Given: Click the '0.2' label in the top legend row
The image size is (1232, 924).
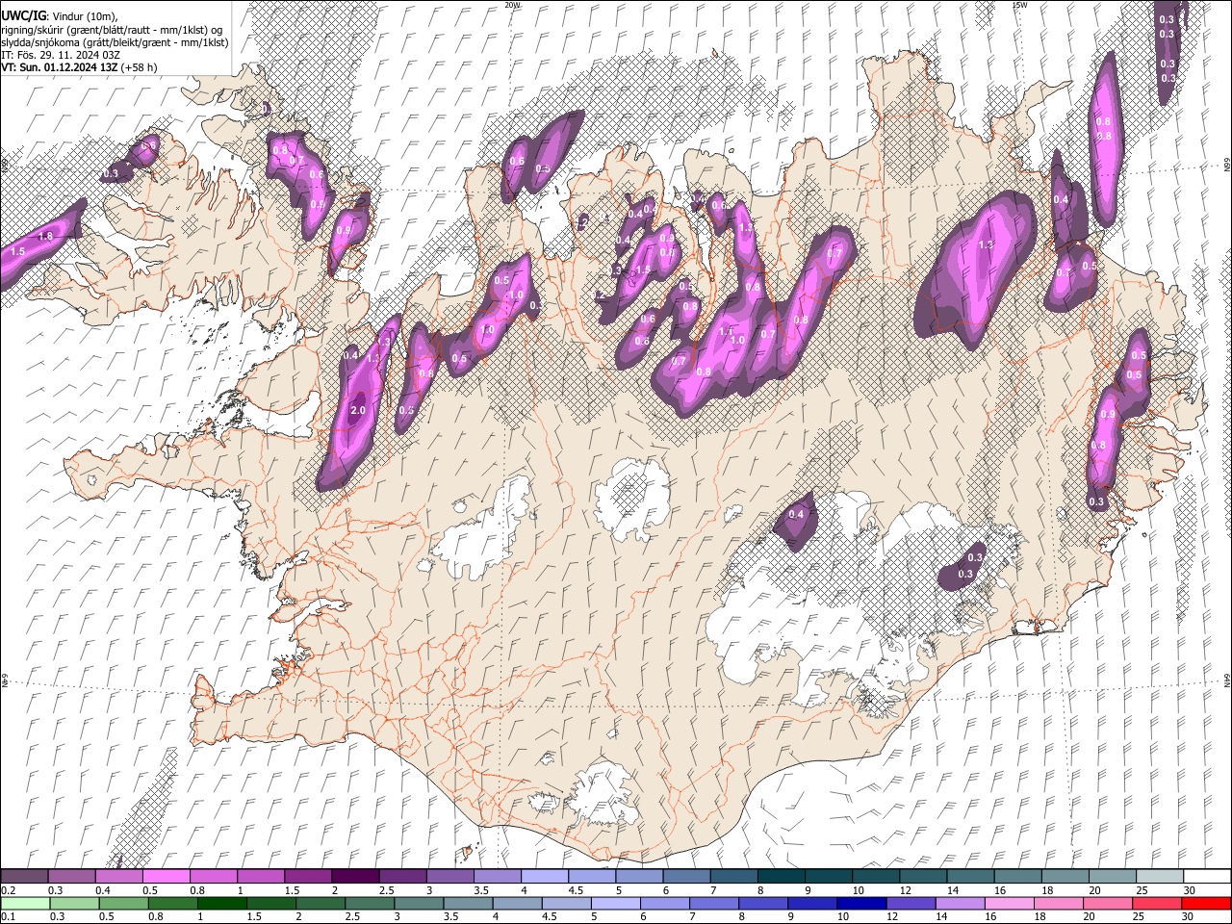Looking at the screenshot, I should point(9,890).
